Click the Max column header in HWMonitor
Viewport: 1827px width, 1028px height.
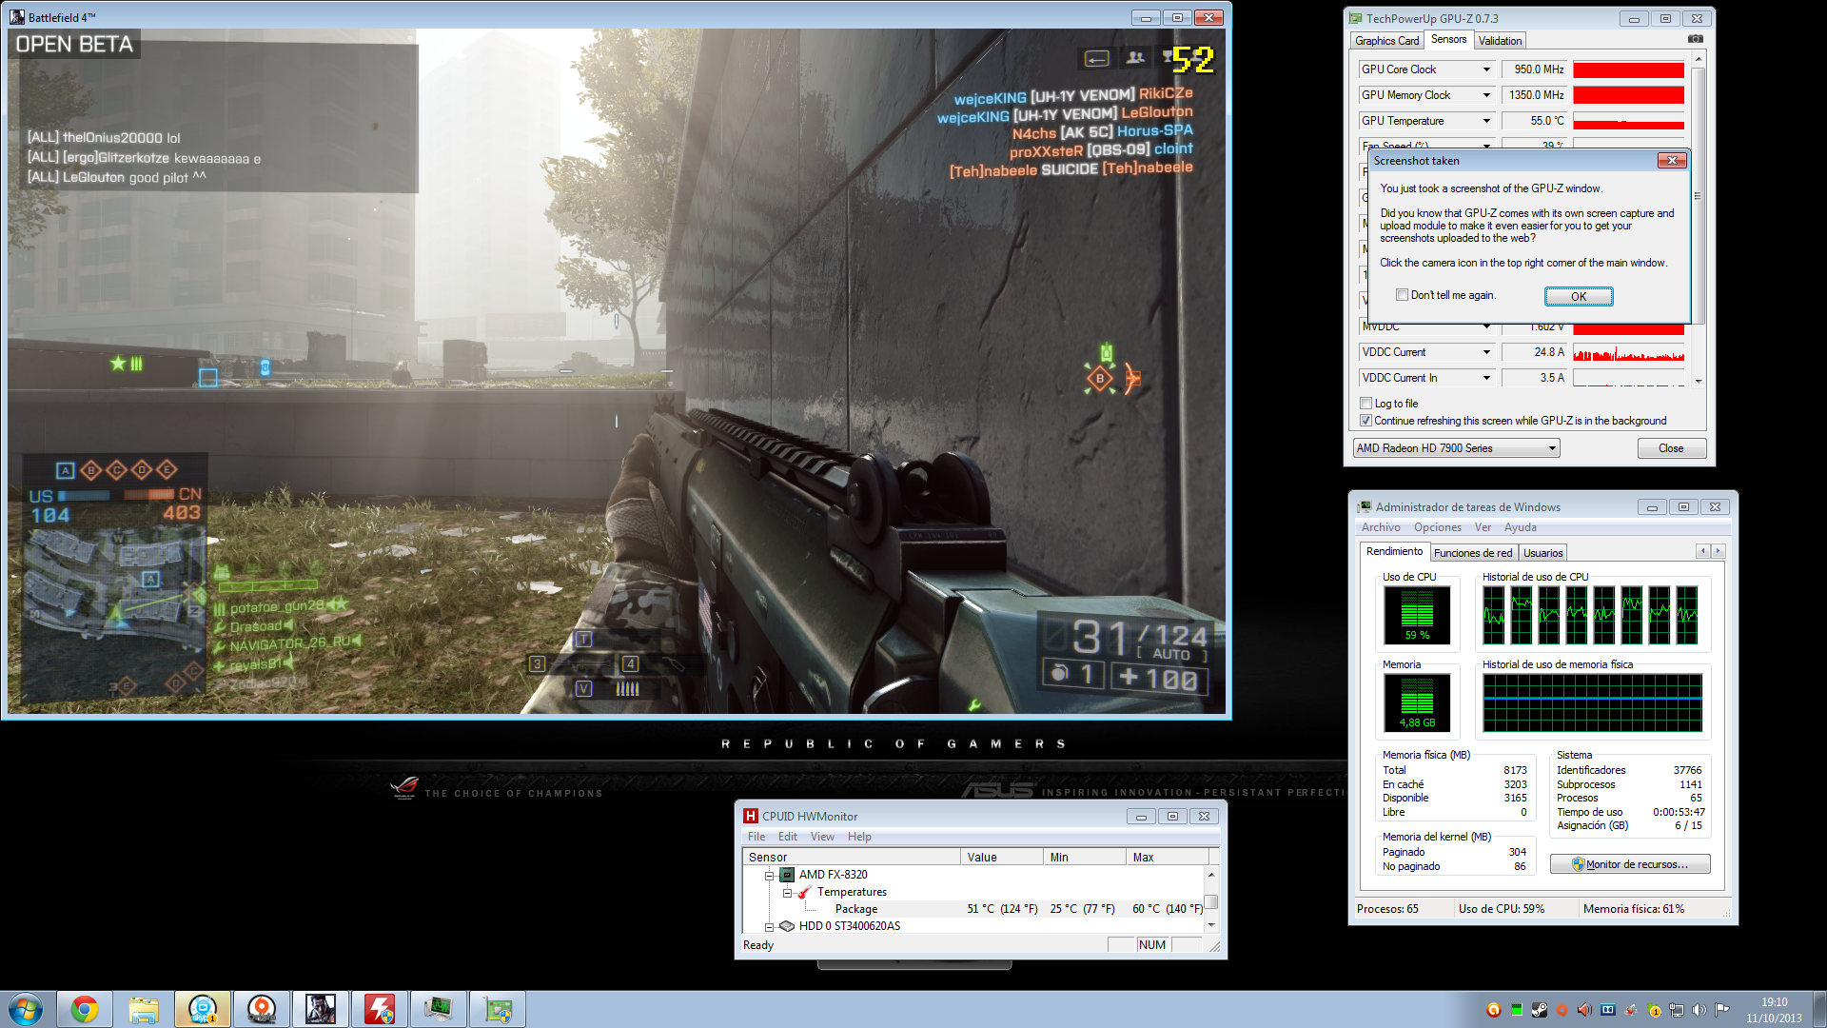tap(1167, 858)
